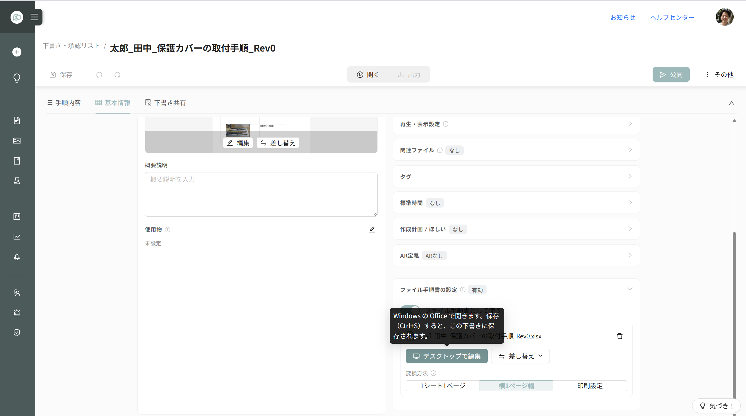
Task: Click the 気づき 1 button
Action: pyautogui.click(x=716, y=406)
